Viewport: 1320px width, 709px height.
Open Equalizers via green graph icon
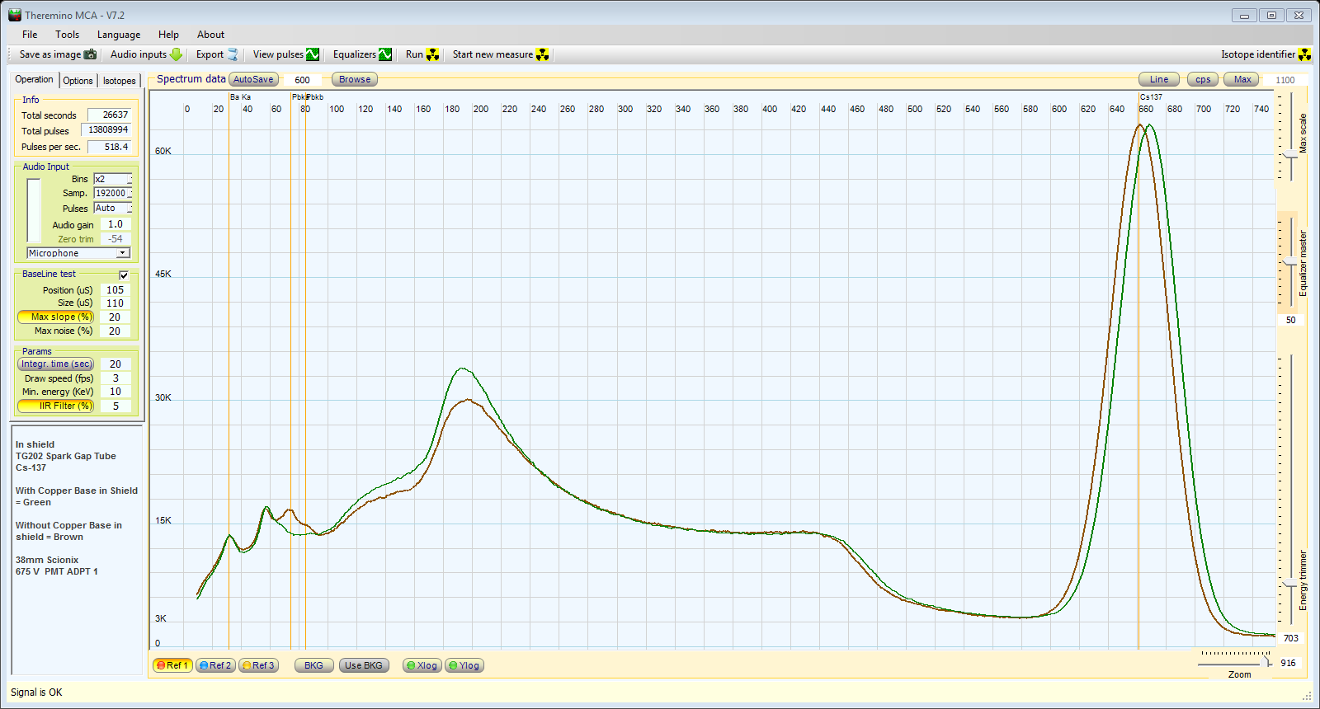coord(385,54)
